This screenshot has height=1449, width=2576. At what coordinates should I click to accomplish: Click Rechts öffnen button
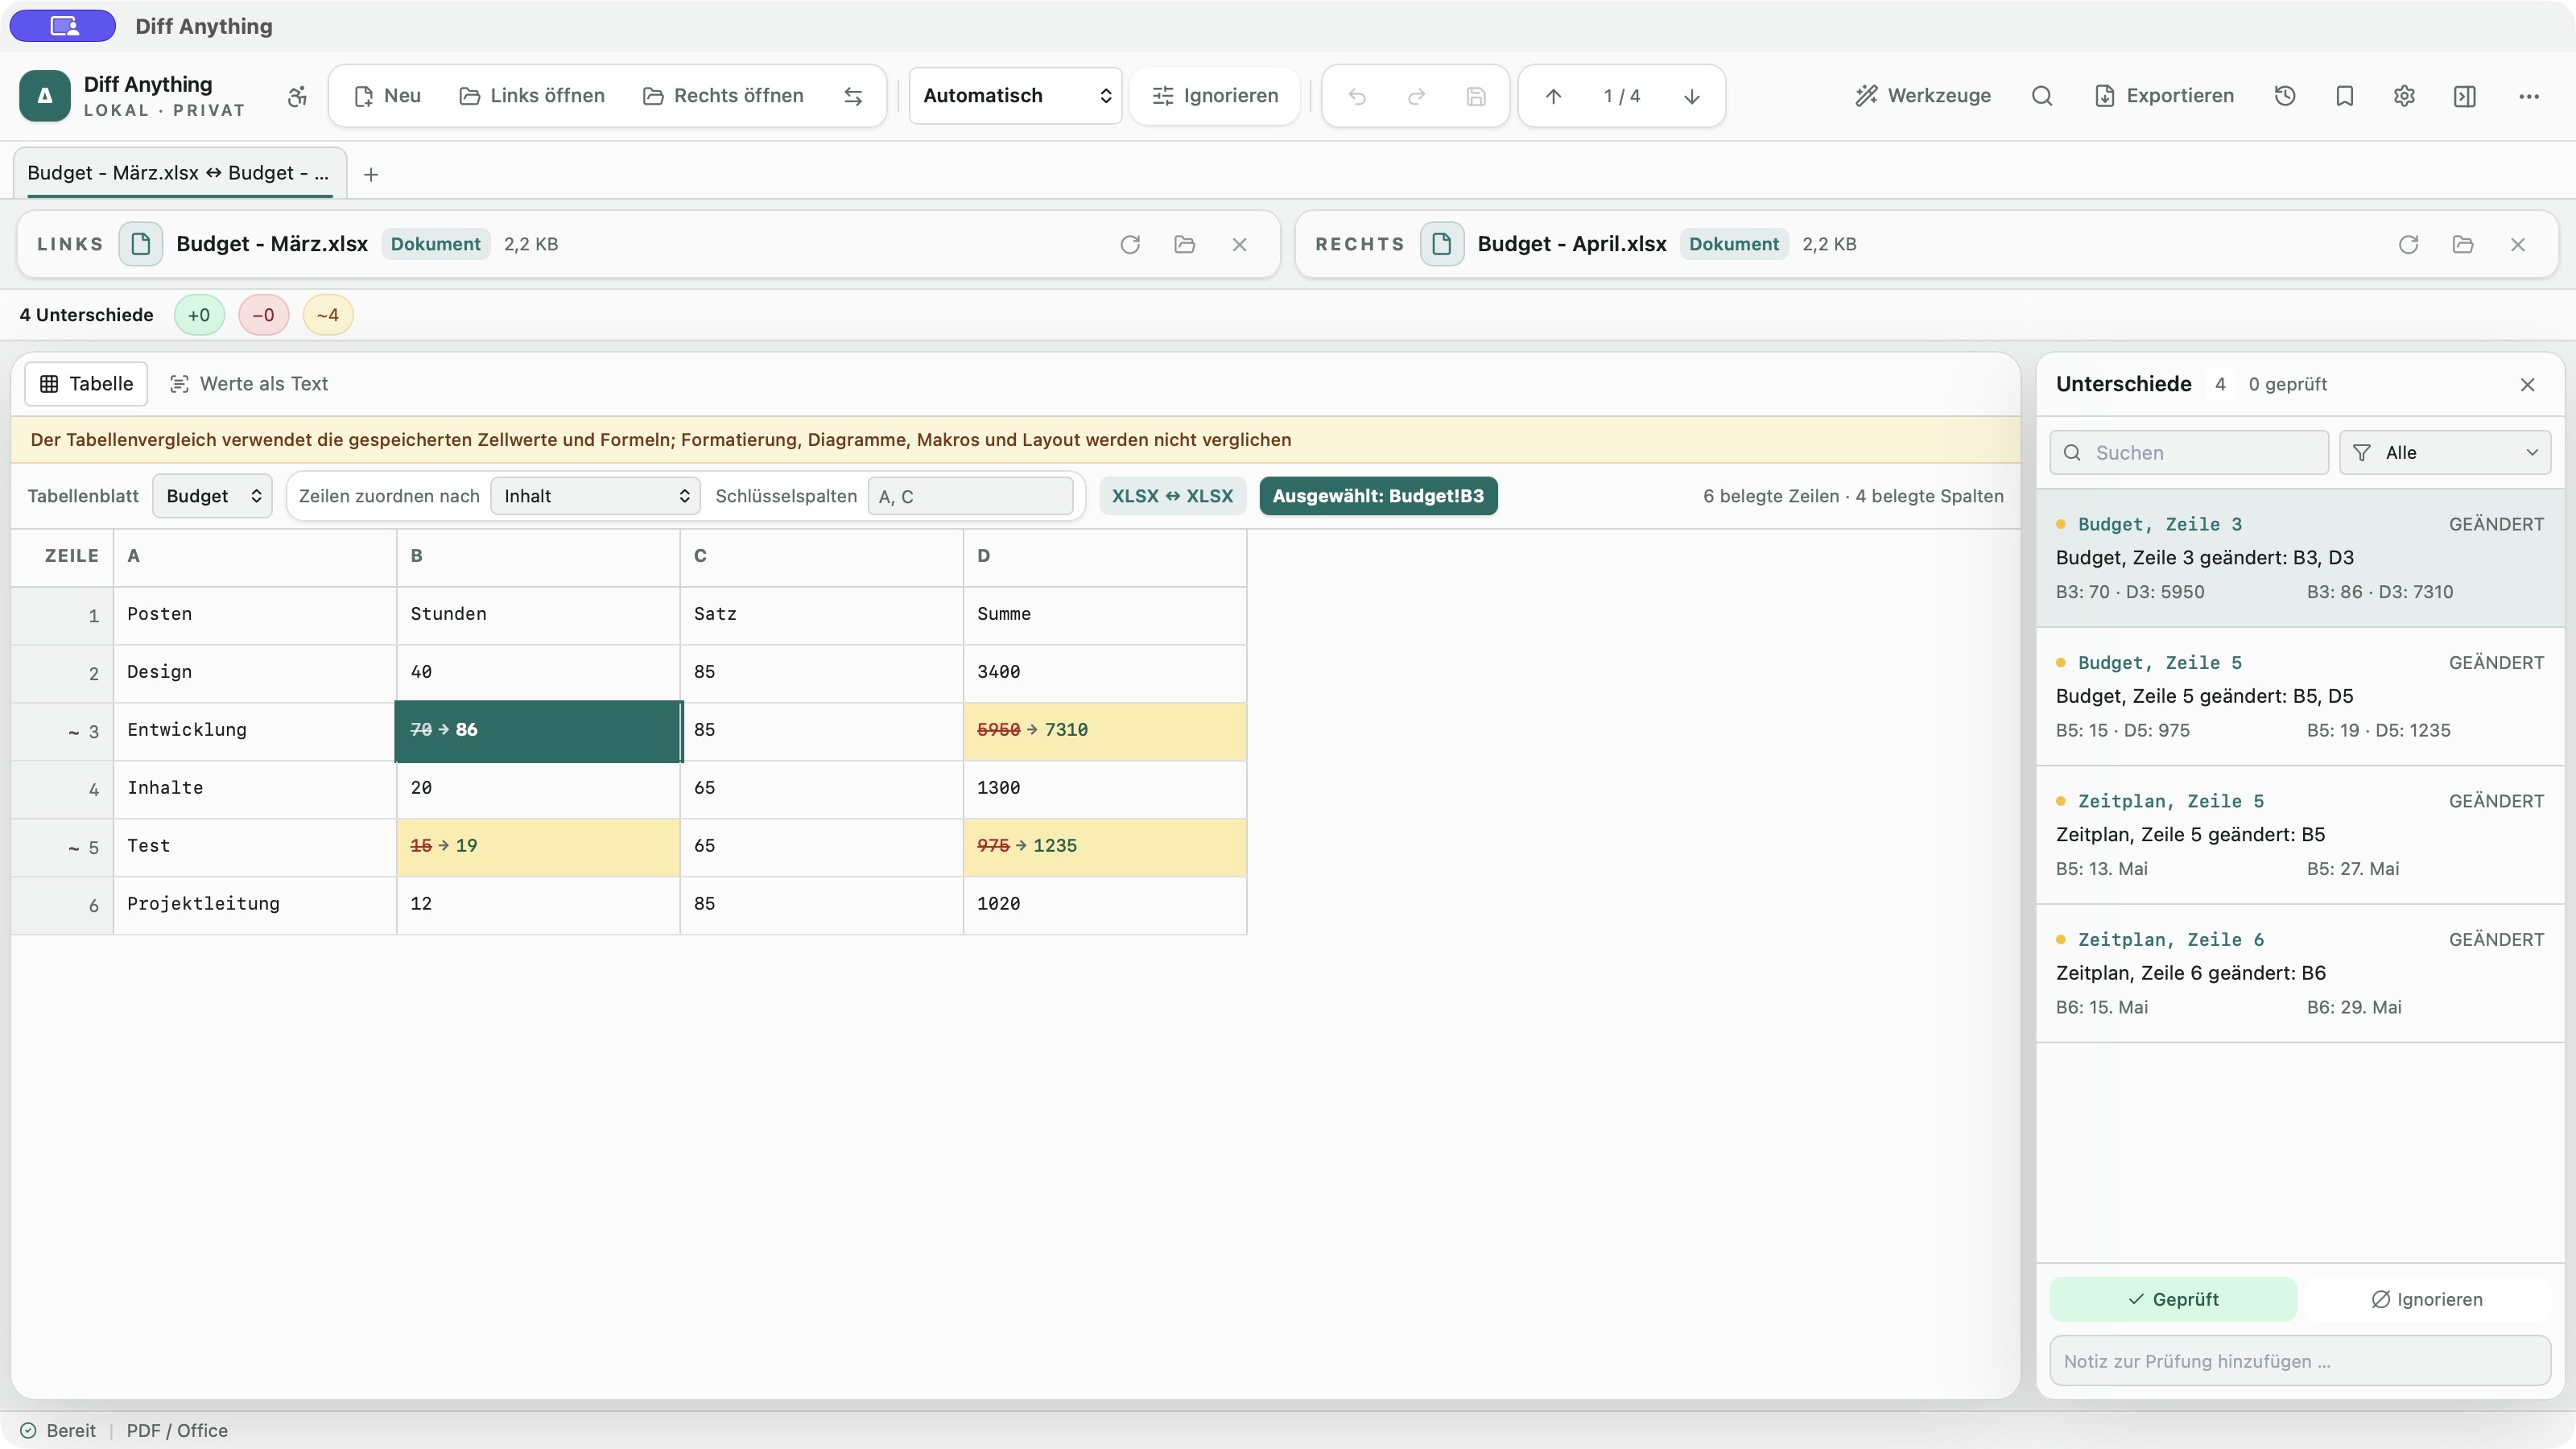pyautogui.click(x=723, y=96)
